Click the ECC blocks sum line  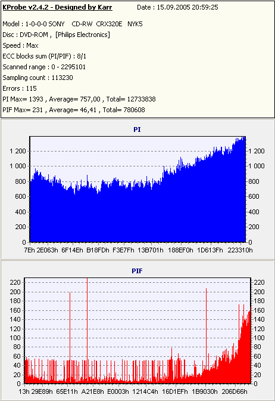coord(45,56)
